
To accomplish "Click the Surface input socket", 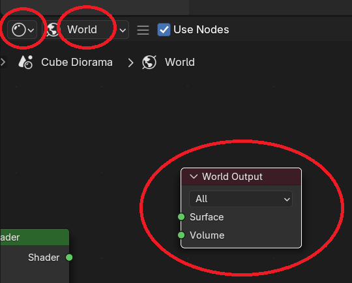I will click(x=181, y=217).
